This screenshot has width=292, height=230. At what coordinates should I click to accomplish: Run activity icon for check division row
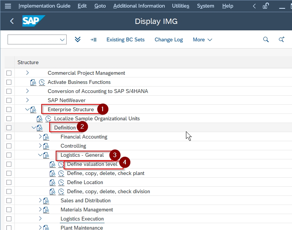pos(61,192)
